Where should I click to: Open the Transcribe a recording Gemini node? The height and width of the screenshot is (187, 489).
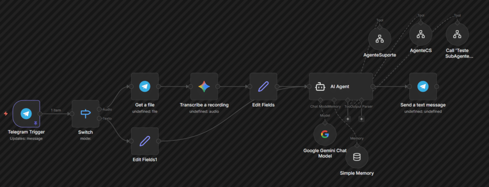[204, 87]
